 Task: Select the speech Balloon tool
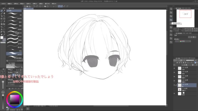coord(4,29)
